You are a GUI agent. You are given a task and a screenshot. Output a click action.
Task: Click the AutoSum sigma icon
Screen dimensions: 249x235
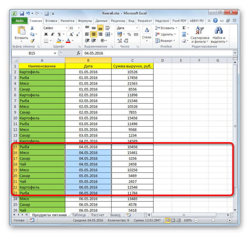pos(184,28)
